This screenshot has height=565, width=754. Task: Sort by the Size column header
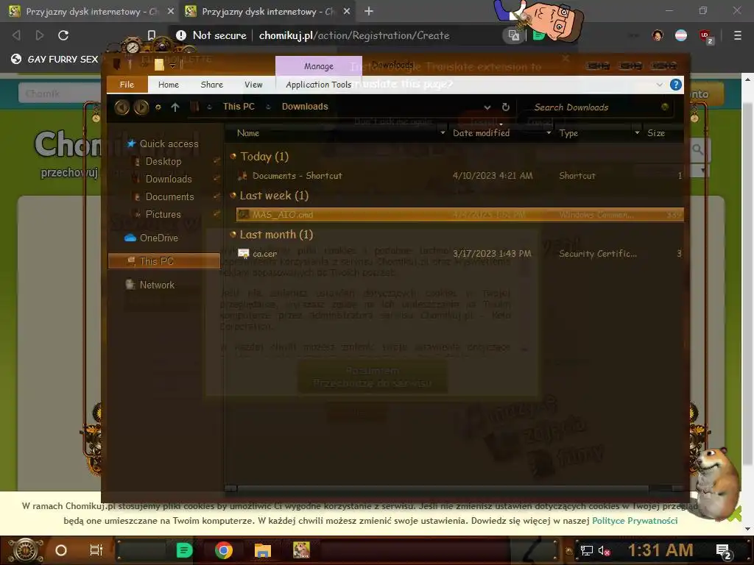tap(656, 133)
